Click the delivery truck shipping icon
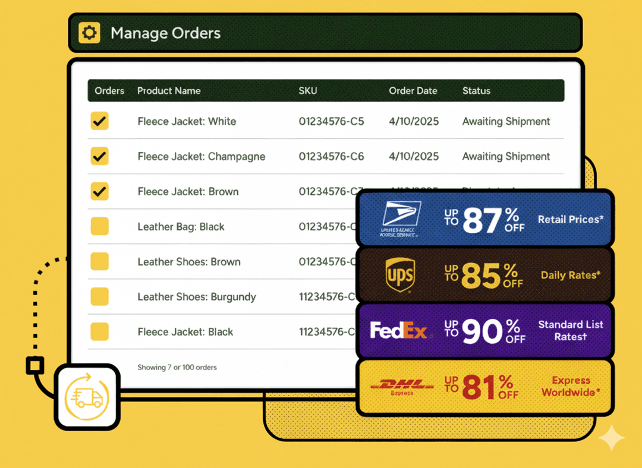This screenshot has width=642, height=468. coord(87,397)
